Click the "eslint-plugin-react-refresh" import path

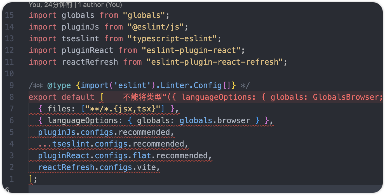[215, 62]
